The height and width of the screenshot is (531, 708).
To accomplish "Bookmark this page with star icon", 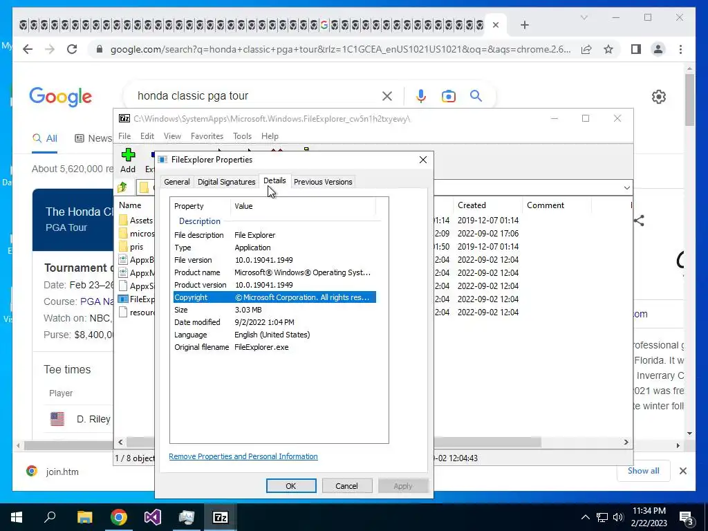I will pos(608,49).
